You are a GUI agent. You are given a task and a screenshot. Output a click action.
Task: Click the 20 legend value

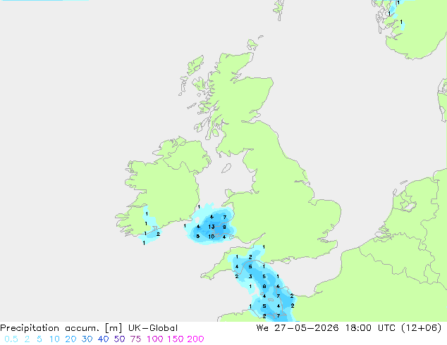pos(71,339)
